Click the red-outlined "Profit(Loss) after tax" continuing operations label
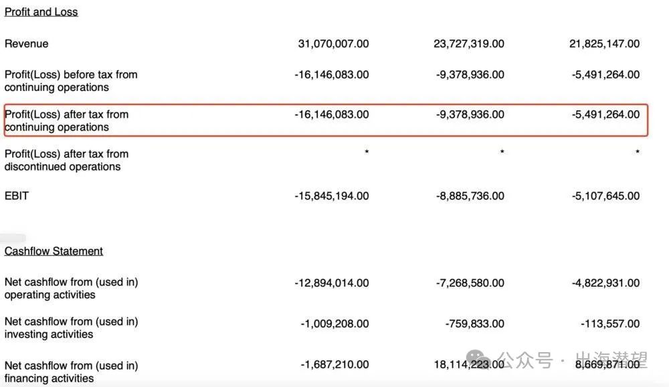The width and height of the screenshot is (669, 387). coord(66,121)
